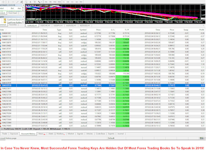Image resolution: width=206 pixels, height=155 pixels.
Task: Switch to Favorites tab in Navigator
Action: pos(13,25)
